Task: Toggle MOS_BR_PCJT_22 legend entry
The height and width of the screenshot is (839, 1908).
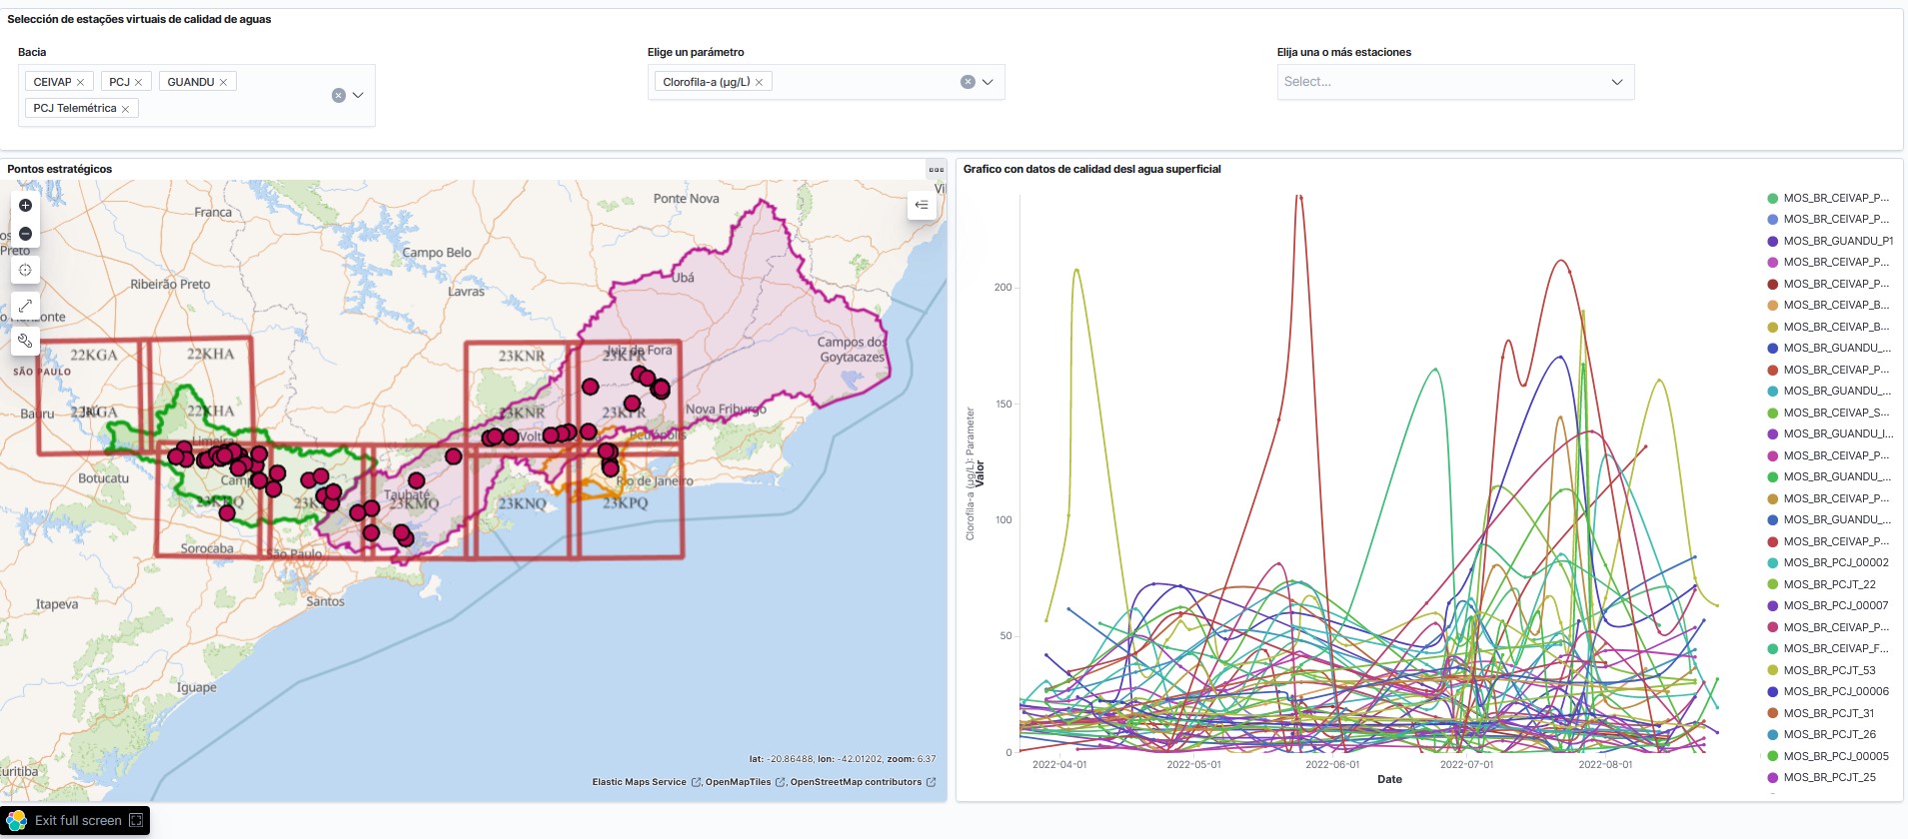Action: (1829, 584)
